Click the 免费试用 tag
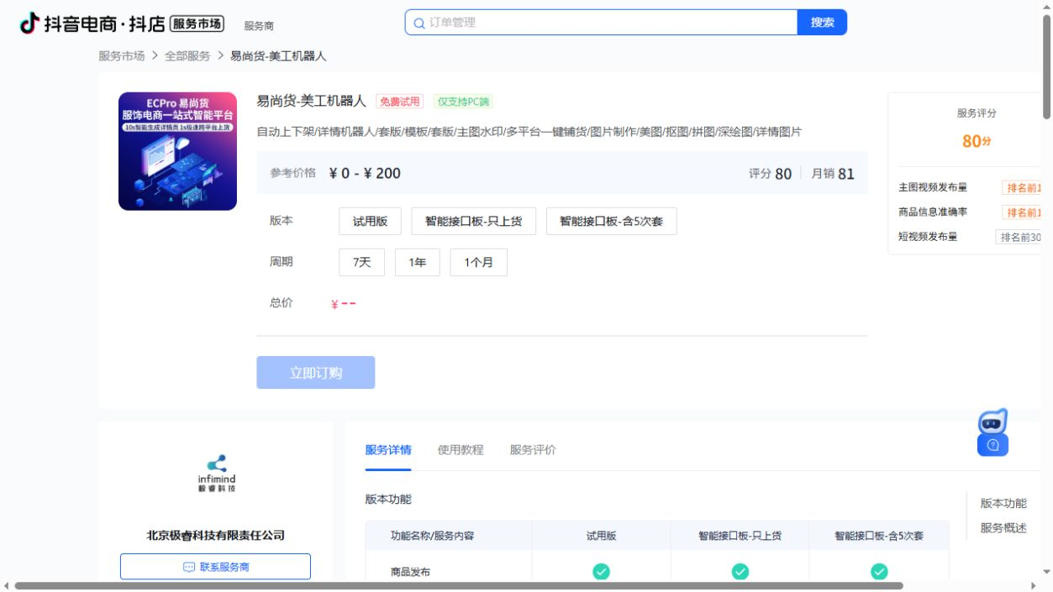 tap(399, 102)
